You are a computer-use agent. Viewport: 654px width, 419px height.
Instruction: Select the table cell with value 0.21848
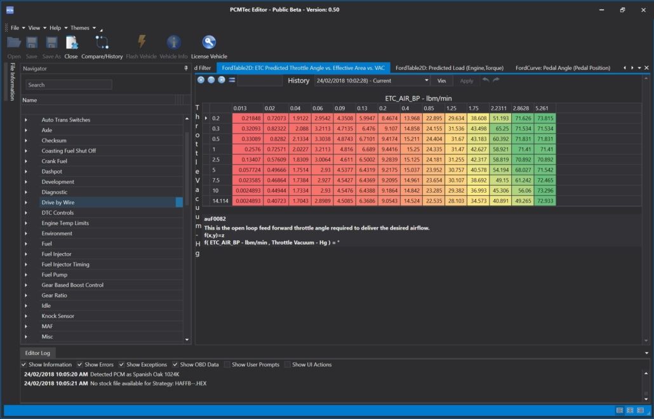(248, 118)
